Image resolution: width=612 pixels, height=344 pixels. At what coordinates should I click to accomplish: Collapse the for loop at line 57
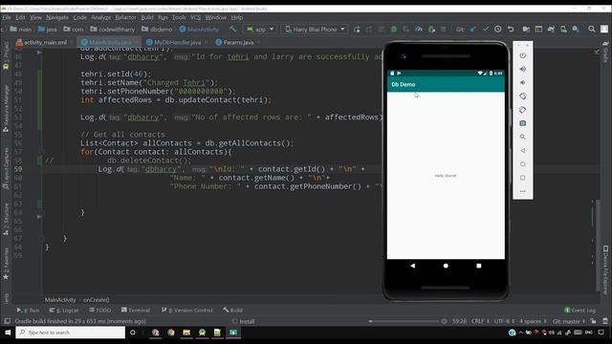point(41,152)
